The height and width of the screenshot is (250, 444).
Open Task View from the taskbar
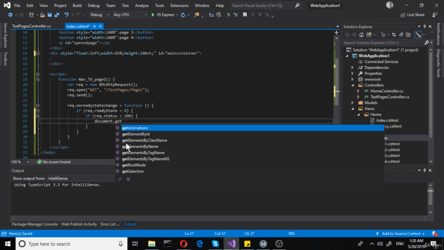(x=135, y=244)
